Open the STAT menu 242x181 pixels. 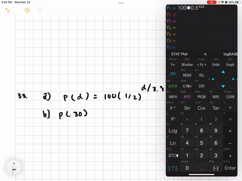[x=201, y=86]
